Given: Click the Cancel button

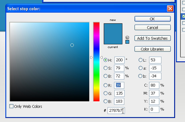Looking at the screenshot, I should pyautogui.click(x=153, y=27).
